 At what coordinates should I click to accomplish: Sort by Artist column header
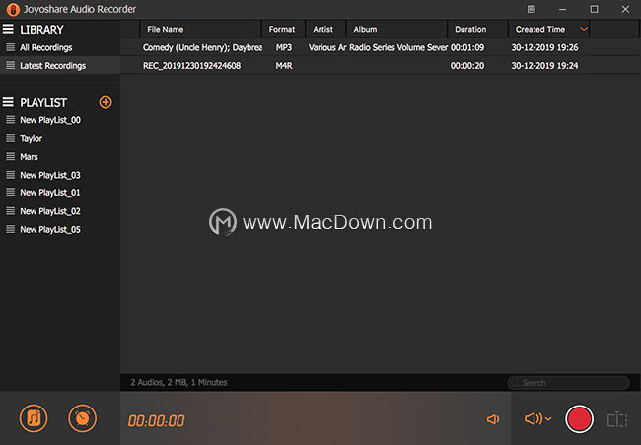[x=325, y=29]
